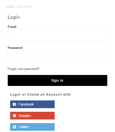Click the Twitter bird logo icon
The height and width of the screenshot is (132, 115).
coord(14,127)
